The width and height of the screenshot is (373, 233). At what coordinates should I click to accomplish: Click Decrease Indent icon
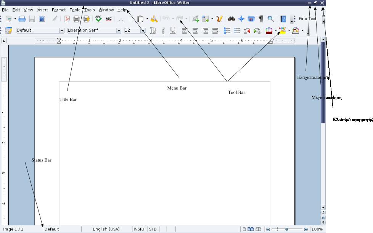(247, 30)
